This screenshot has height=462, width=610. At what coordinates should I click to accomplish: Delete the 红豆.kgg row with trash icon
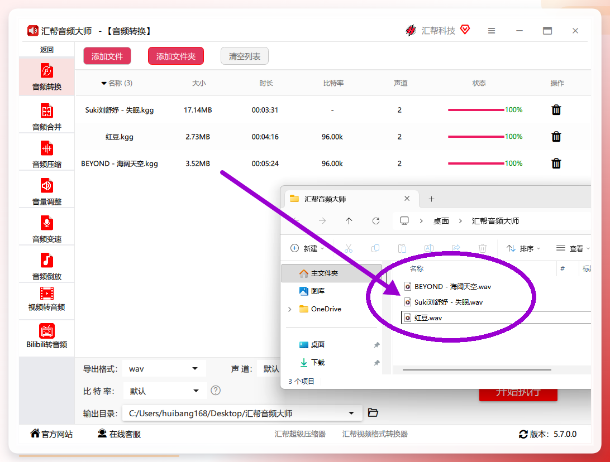click(x=556, y=137)
